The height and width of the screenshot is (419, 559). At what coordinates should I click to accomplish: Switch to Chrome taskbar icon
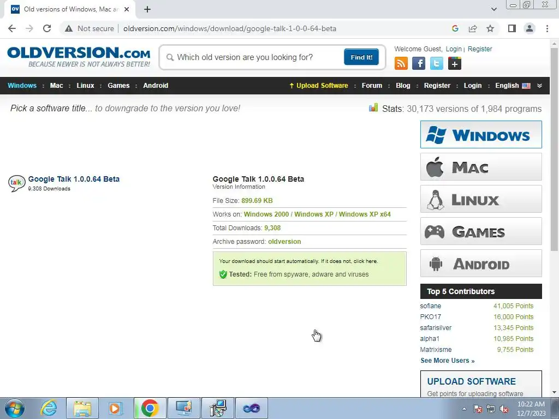(x=150, y=408)
